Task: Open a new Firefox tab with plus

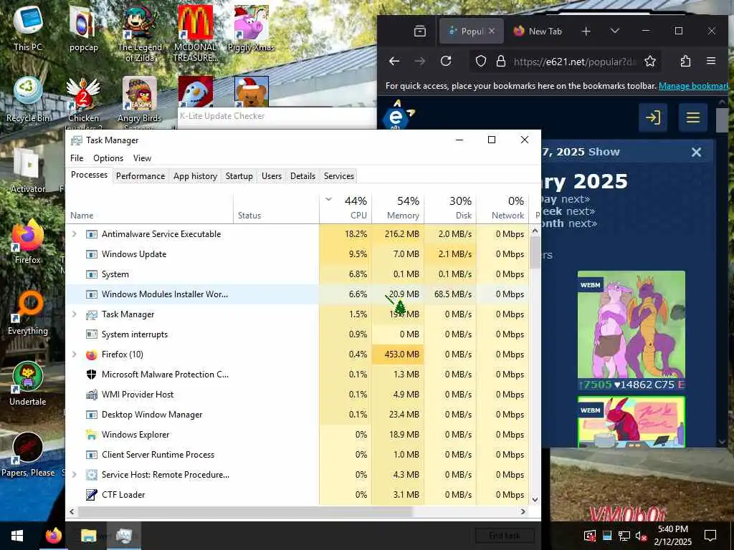Action: tap(586, 32)
